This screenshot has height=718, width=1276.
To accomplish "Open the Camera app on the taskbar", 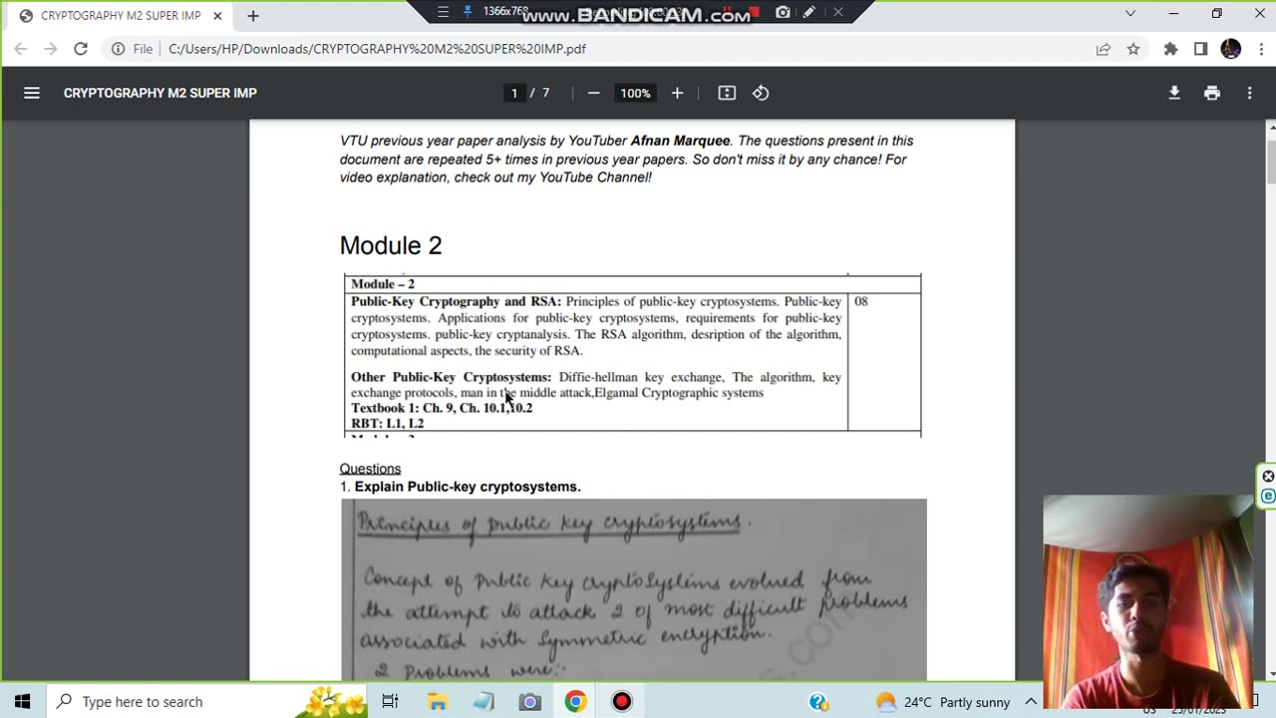I will click(529, 701).
